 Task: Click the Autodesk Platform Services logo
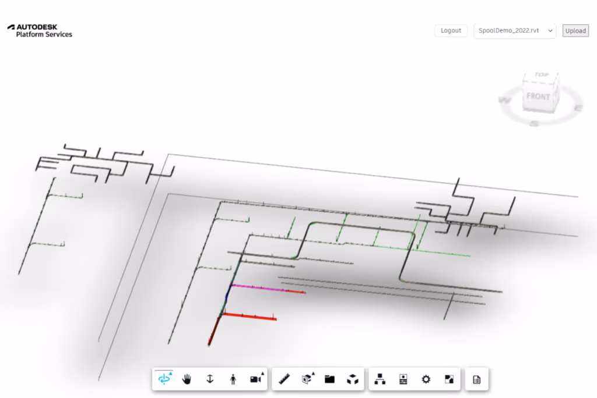[40, 30]
